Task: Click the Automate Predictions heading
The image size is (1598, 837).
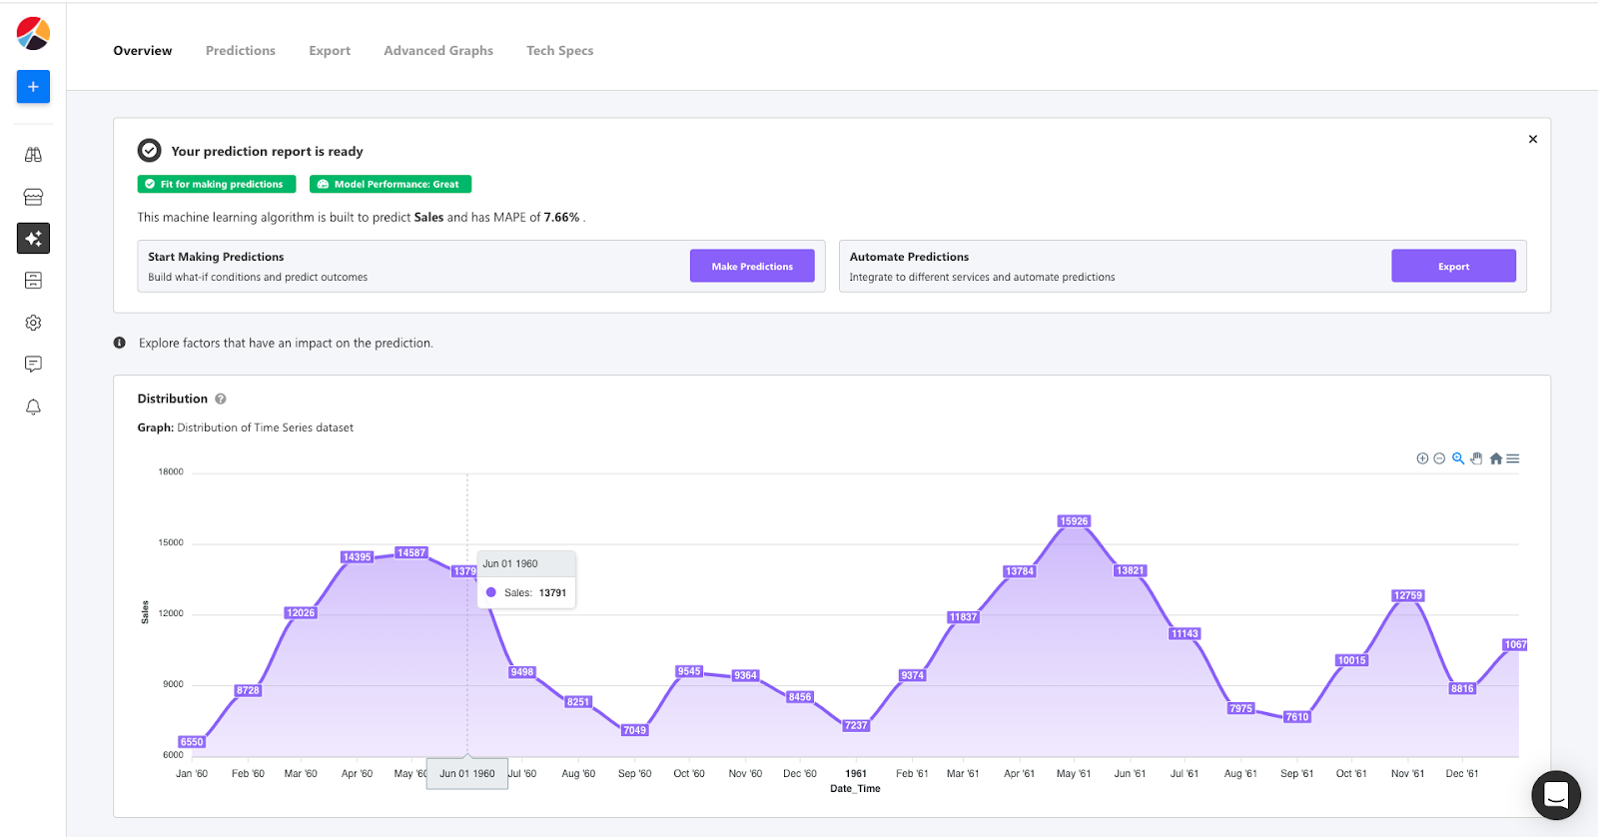Action: point(909,257)
